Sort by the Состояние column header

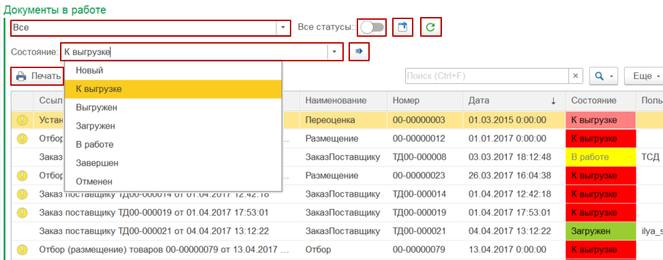[x=600, y=101]
